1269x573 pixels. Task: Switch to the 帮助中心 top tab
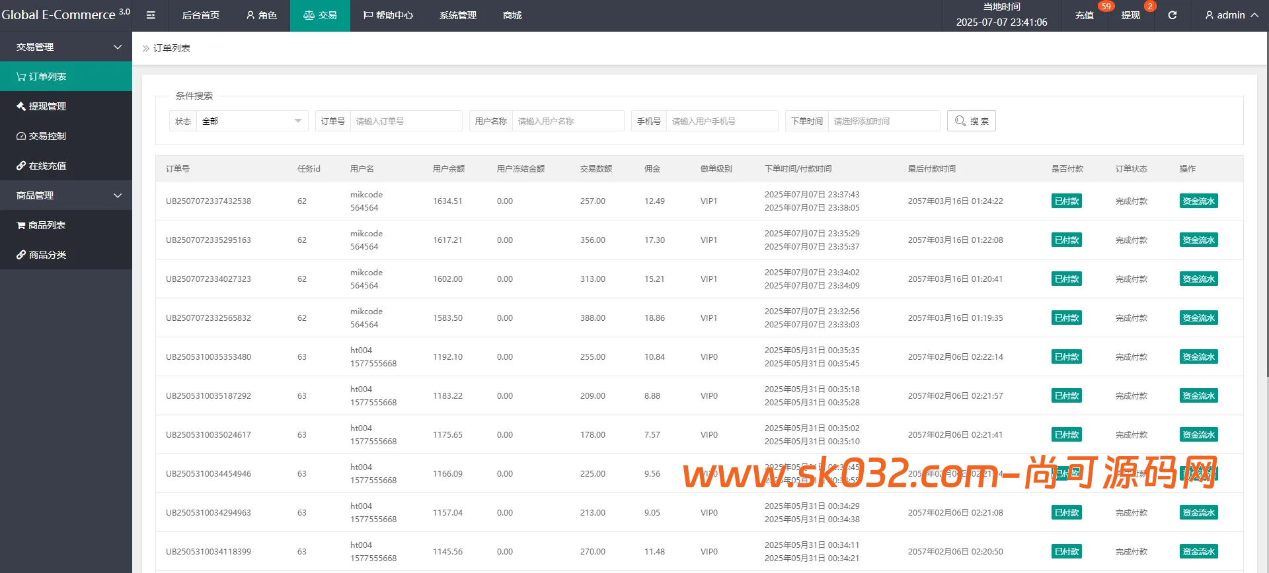(388, 15)
